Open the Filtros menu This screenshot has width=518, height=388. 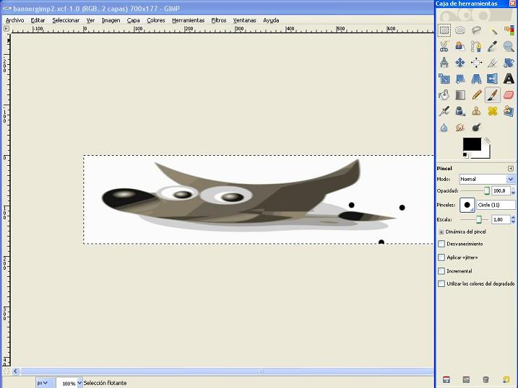point(219,20)
